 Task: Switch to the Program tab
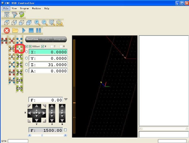pyautogui.click(x=59, y=39)
